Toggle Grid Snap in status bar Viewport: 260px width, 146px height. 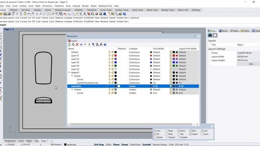click(x=99, y=144)
